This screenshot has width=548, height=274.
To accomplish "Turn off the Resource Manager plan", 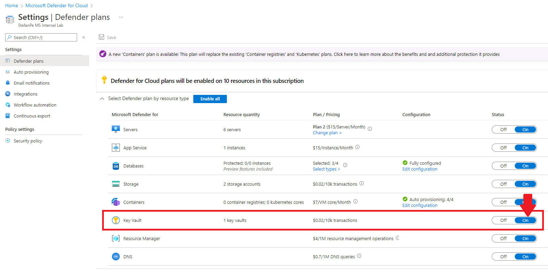I will [x=503, y=238].
